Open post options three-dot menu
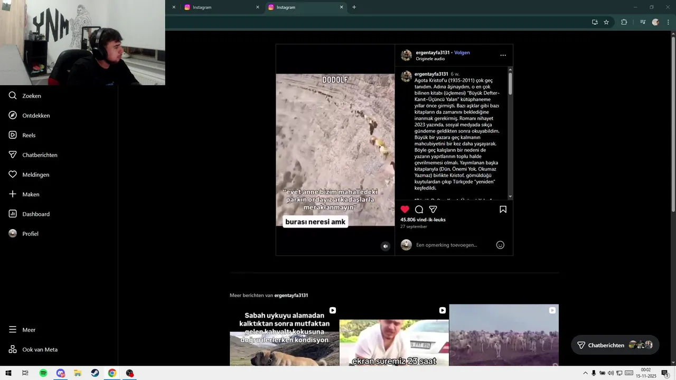 (503, 55)
